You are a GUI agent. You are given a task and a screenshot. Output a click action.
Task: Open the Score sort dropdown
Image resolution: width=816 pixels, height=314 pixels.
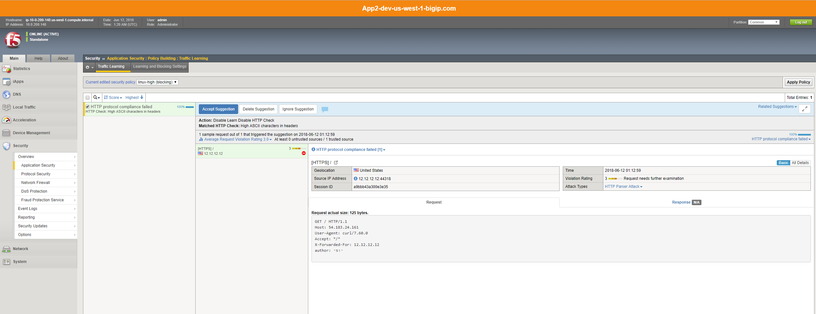click(x=113, y=98)
